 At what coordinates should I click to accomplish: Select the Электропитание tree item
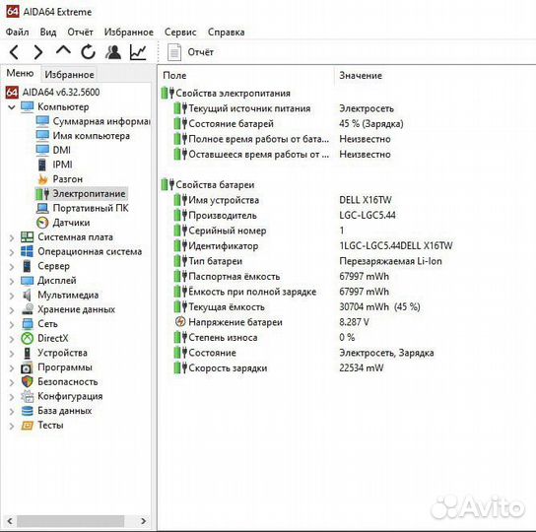click(x=89, y=193)
